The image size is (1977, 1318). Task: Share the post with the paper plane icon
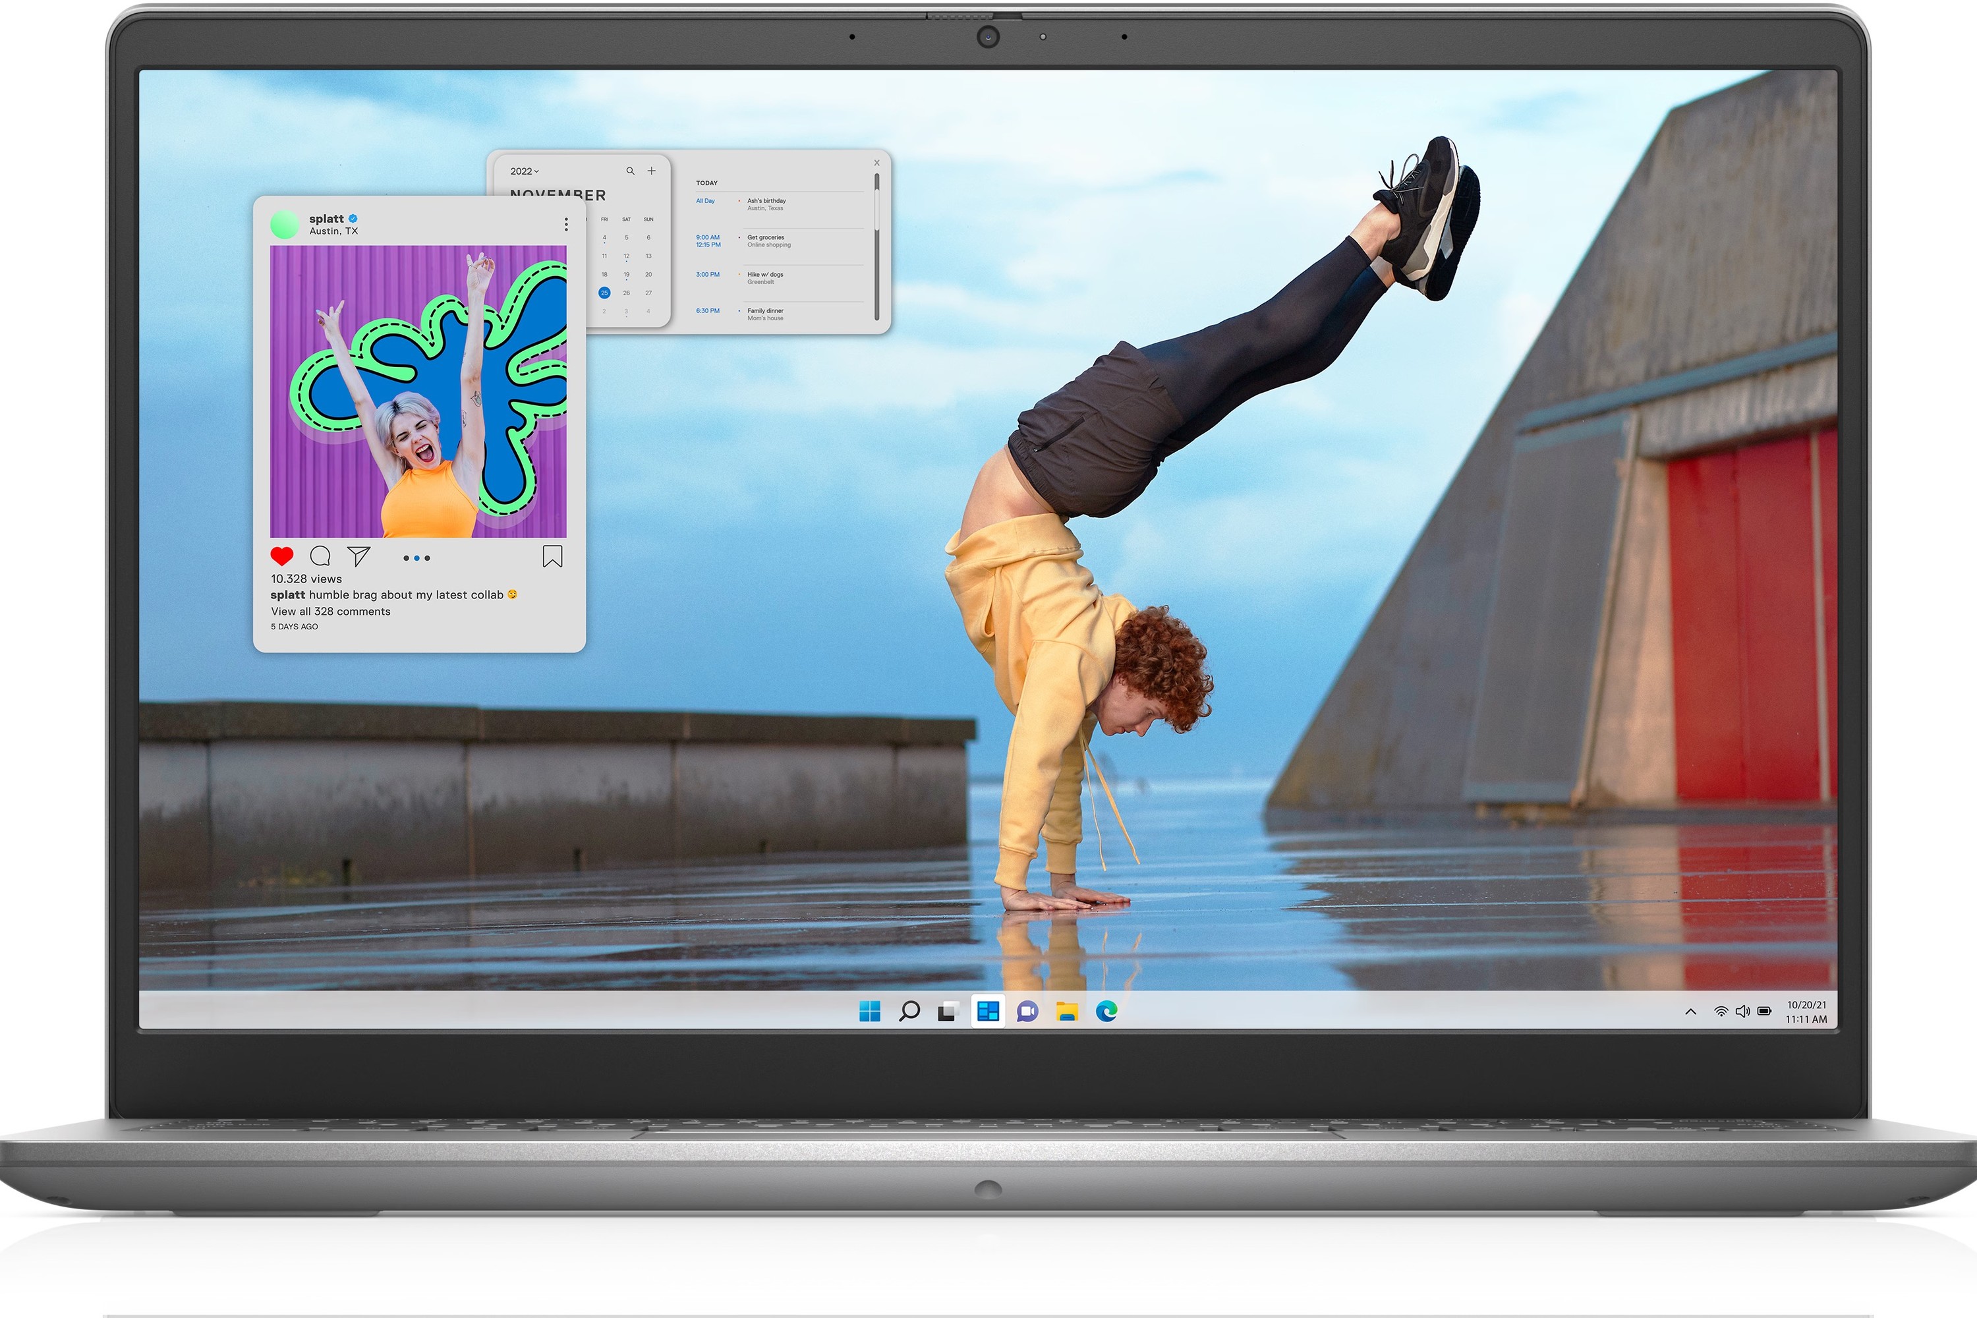pyautogui.click(x=359, y=556)
